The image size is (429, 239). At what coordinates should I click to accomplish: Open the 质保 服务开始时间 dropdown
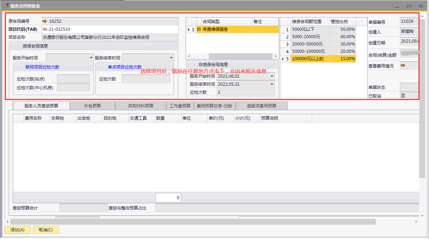[x=91, y=58]
